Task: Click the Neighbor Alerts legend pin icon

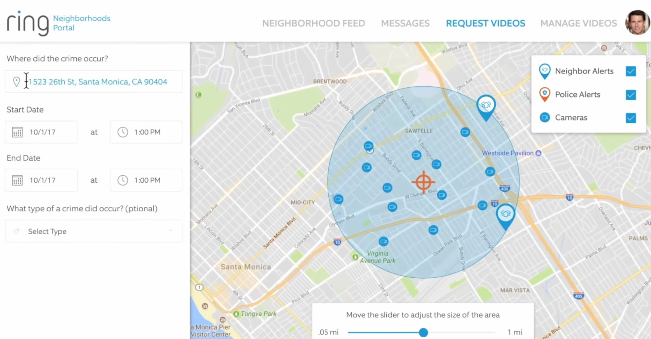Action: click(545, 71)
